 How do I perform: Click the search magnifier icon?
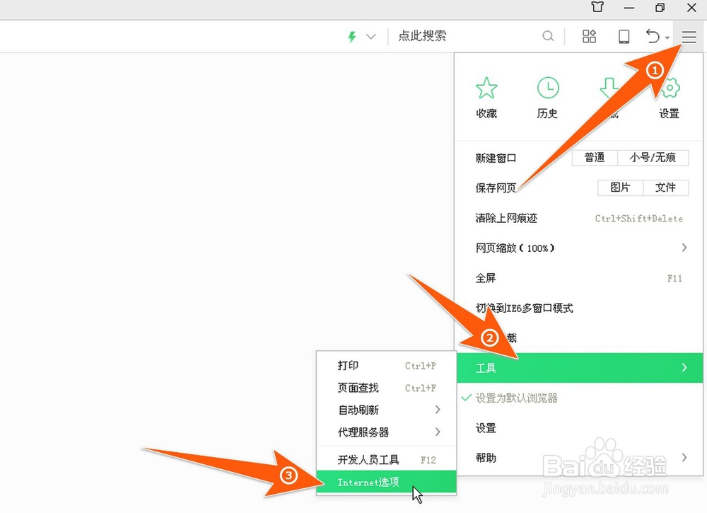coord(549,35)
